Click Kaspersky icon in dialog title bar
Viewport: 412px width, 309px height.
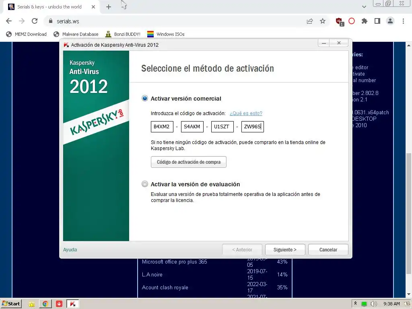pos(66,45)
